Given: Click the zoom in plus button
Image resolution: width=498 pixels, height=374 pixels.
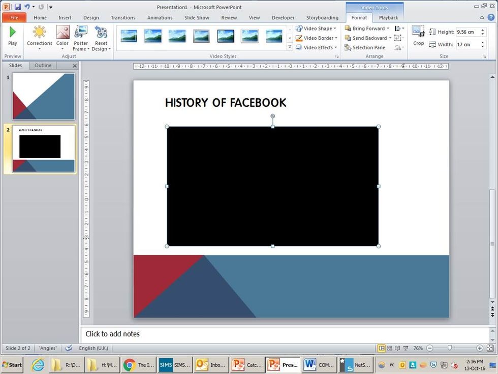Looking at the screenshot, I should tap(480, 348).
